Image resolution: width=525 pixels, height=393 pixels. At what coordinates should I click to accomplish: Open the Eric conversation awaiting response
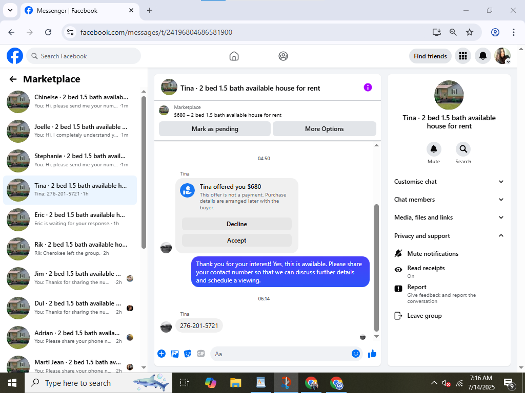[x=70, y=219]
